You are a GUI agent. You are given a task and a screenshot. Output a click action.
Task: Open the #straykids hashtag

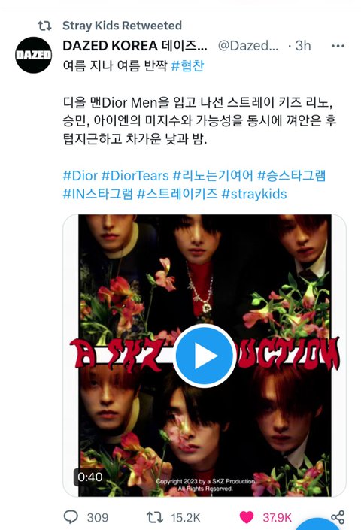click(254, 194)
